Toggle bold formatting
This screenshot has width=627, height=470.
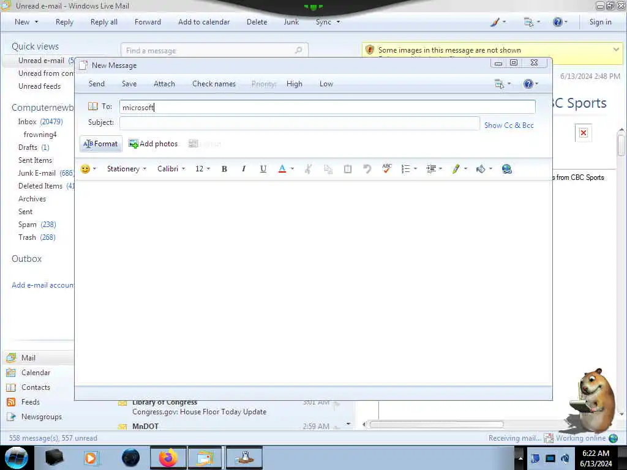[x=224, y=169]
